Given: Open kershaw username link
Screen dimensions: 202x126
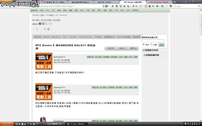Looking at the screenshot, I should click(x=58, y=121).
